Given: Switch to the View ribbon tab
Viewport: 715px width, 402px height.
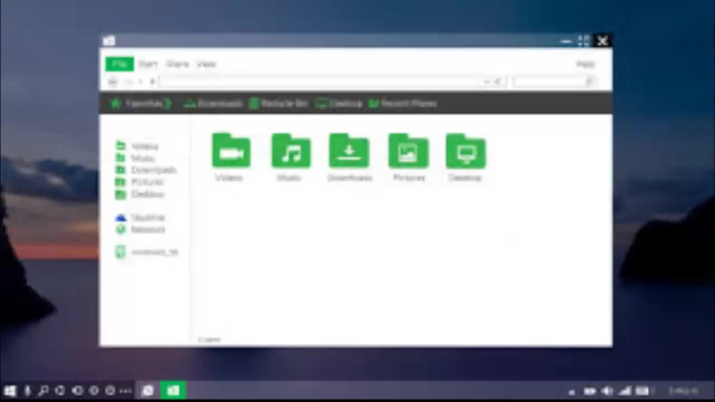Looking at the screenshot, I should tap(206, 64).
